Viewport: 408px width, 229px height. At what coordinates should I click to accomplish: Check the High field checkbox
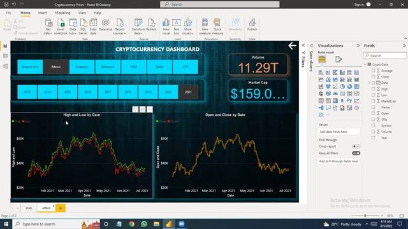tap(374, 89)
